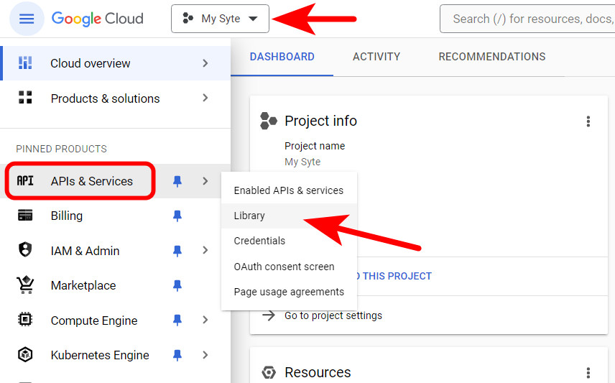Open Kubernetes Engine in the sidebar
Image resolution: width=615 pixels, height=383 pixels.
coord(100,355)
